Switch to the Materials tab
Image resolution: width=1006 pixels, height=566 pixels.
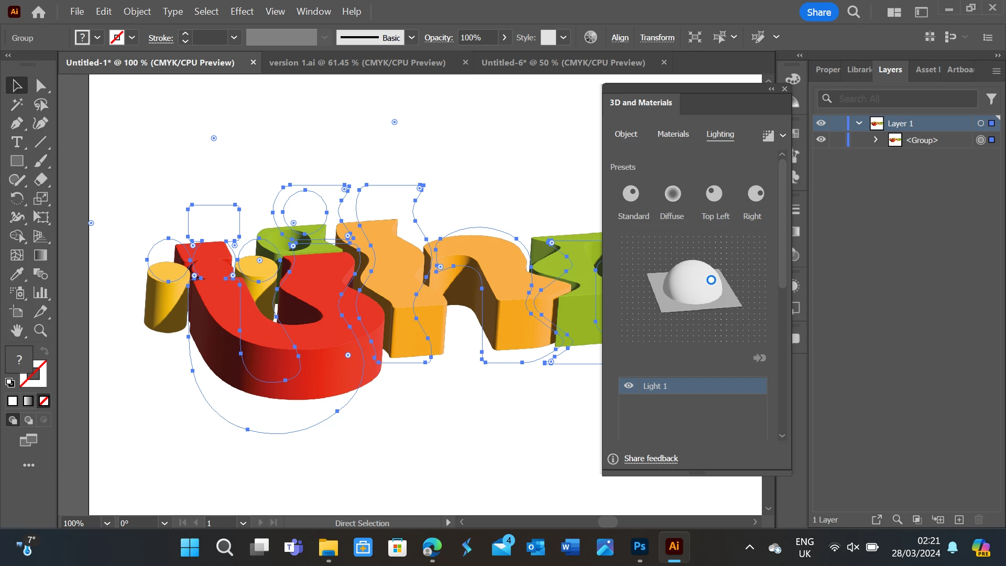(673, 134)
